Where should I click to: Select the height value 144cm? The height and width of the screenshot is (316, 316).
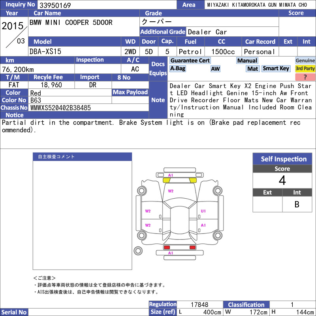coord(305,312)
